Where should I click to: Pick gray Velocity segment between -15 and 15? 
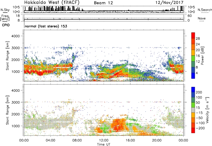coord(193,110)
